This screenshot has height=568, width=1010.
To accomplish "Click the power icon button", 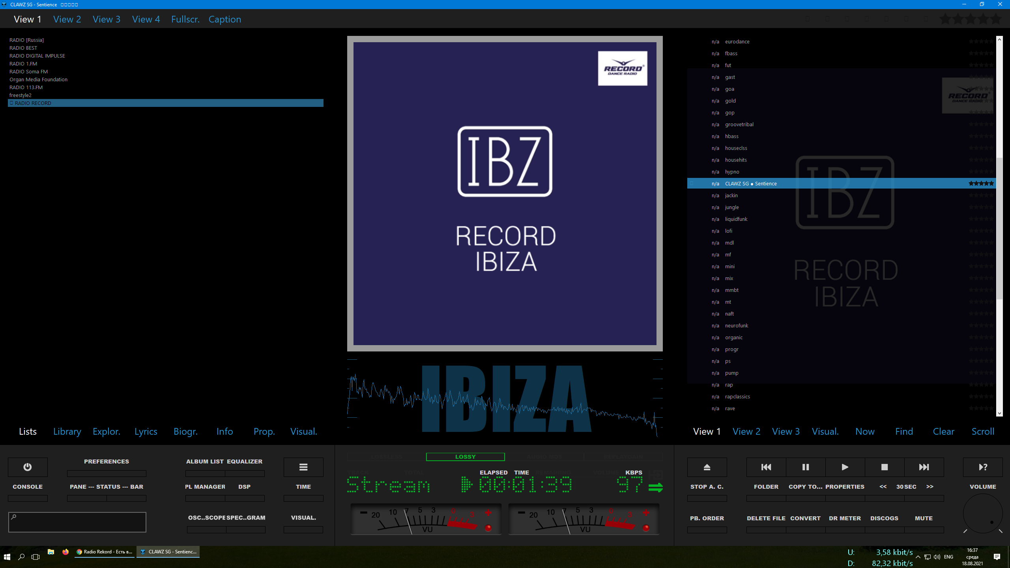I will click(28, 467).
